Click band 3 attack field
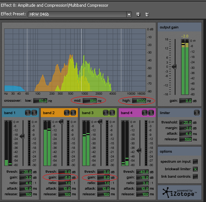This screenshot has height=202, width=206. 103,189
